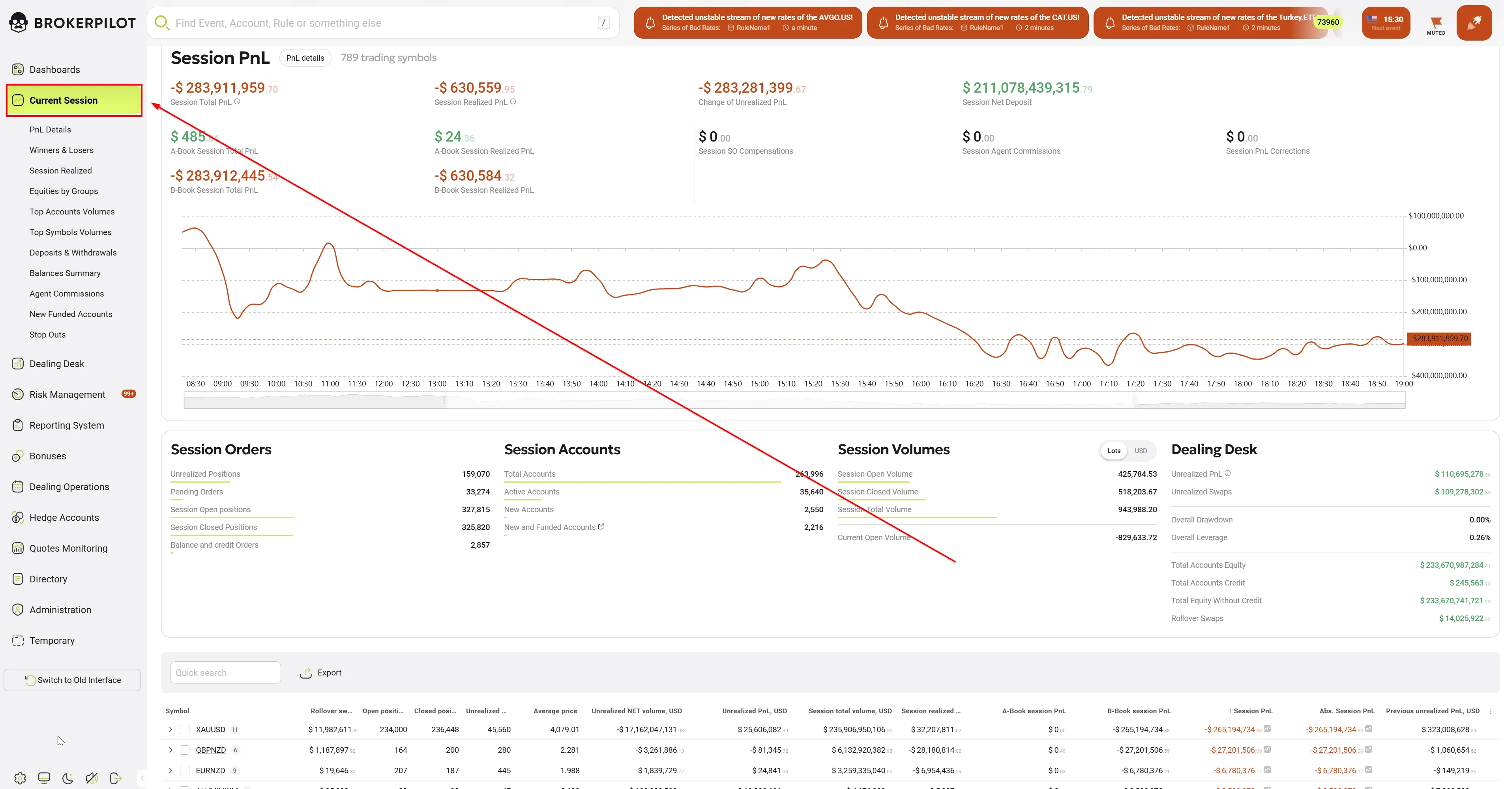Image resolution: width=1504 pixels, height=789 pixels.
Task: Click the sound mute speaker icon
Action: tap(92, 778)
